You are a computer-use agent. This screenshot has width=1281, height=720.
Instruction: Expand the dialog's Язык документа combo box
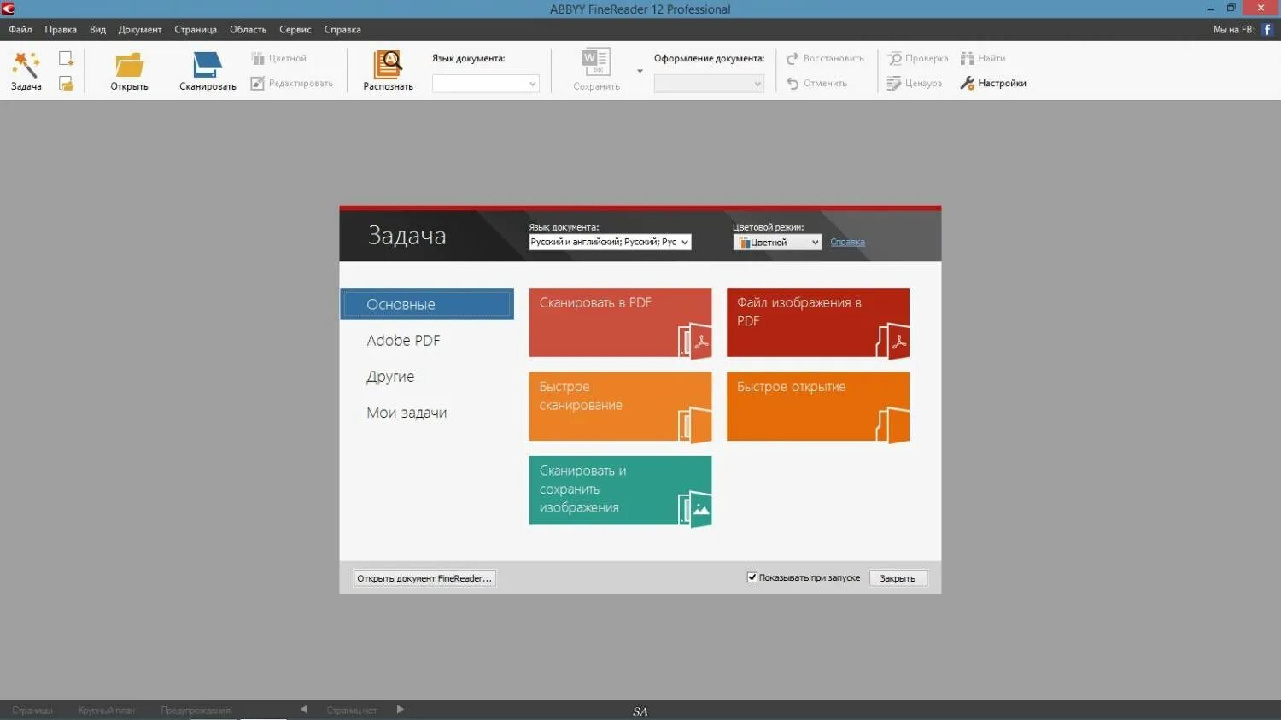[610, 242]
